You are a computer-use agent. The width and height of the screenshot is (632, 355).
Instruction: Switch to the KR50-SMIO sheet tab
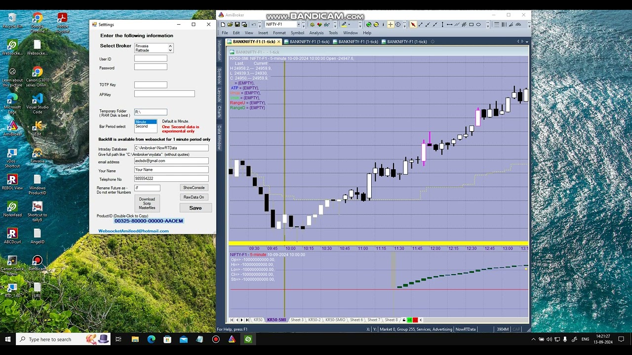click(x=335, y=320)
